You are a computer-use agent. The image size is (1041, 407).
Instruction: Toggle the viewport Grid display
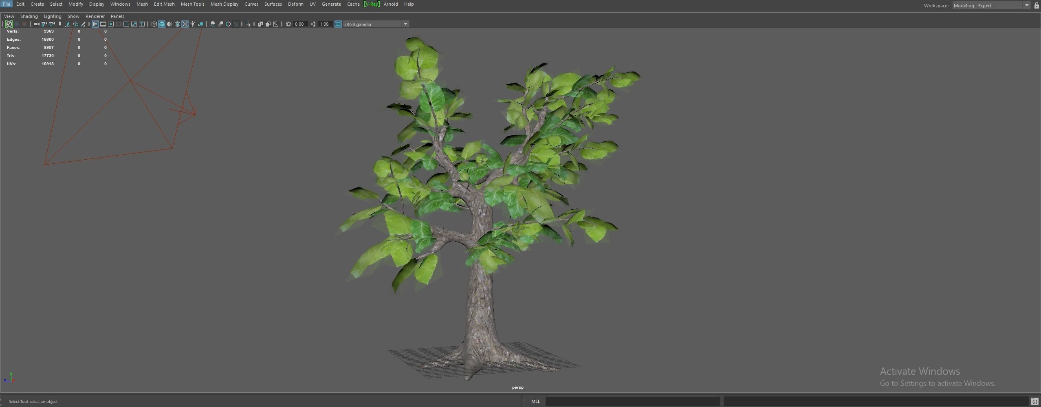(x=95, y=24)
